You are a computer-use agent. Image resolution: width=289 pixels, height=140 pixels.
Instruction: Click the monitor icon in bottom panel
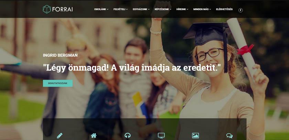(x=161, y=136)
